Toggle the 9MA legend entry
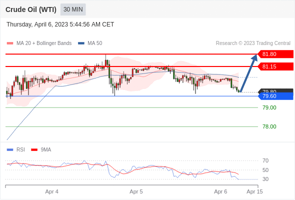The width and height of the screenshot is (295, 200). coord(41,150)
